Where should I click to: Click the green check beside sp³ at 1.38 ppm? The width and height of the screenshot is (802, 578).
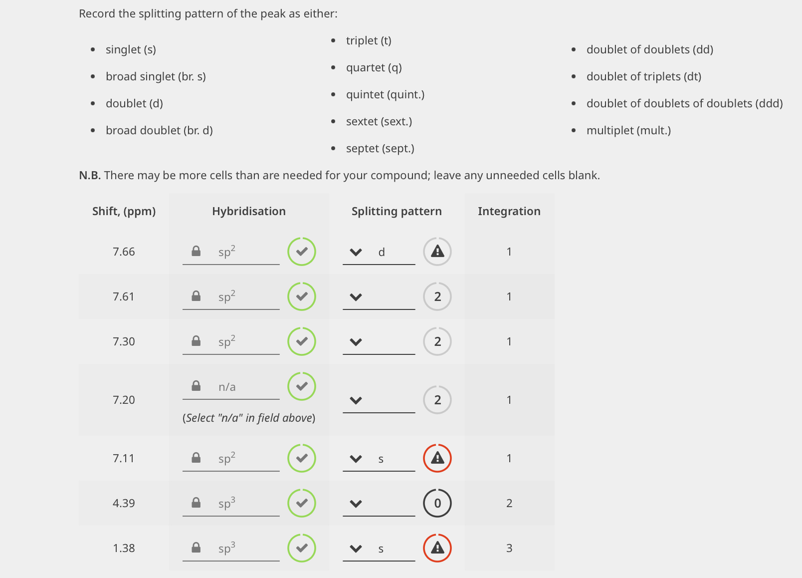[x=301, y=548]
